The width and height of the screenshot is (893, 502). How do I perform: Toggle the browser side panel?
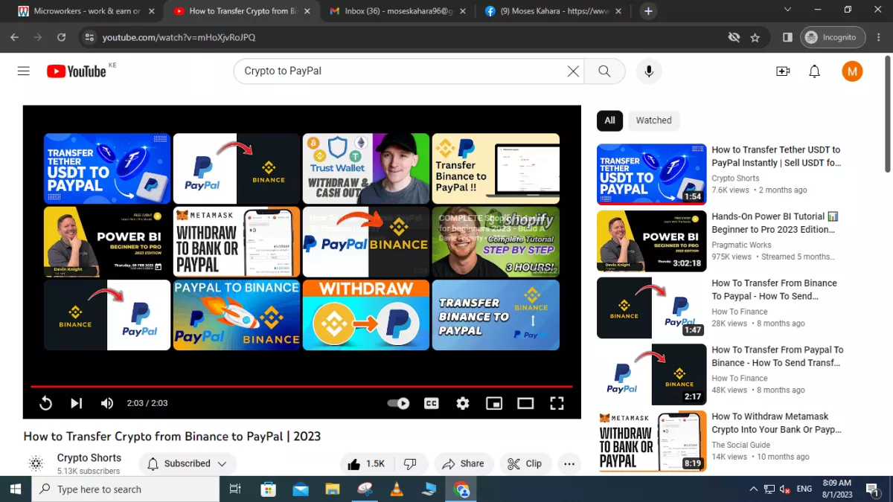[787, 37]
